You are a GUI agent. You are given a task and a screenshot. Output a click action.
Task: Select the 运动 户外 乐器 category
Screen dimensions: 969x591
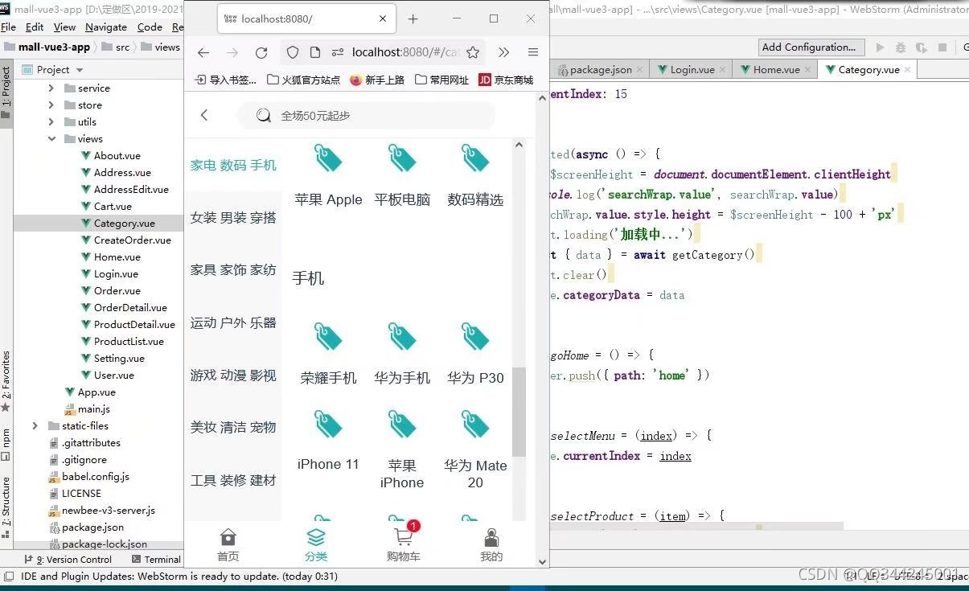tap(233, 323)
